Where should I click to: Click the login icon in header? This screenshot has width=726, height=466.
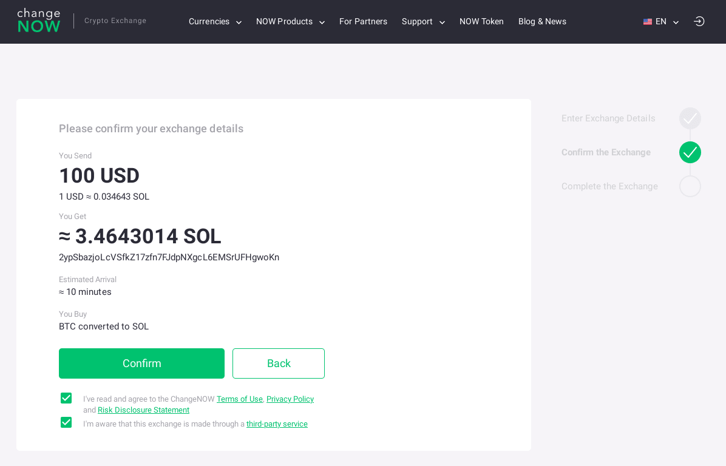[699, 21]
